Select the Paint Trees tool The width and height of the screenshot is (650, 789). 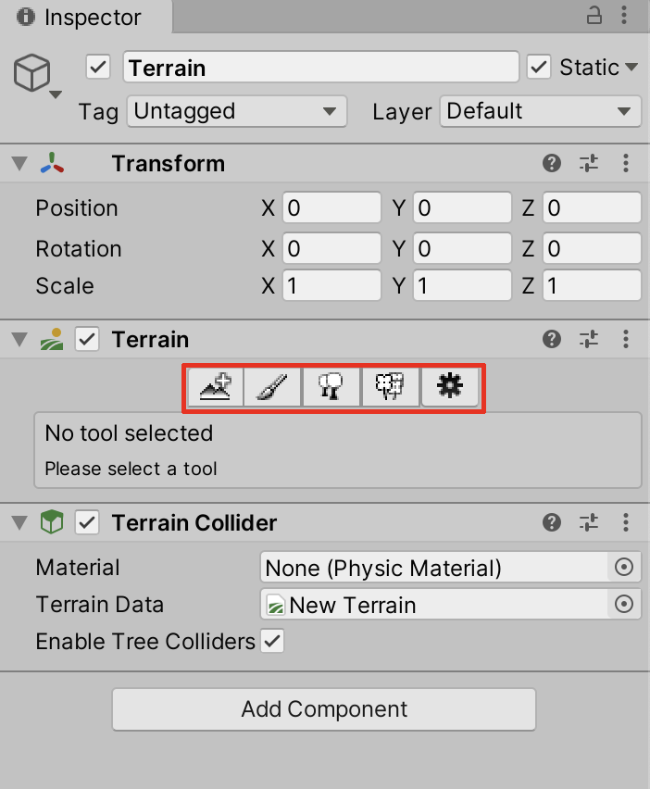[x=331, y=388]
